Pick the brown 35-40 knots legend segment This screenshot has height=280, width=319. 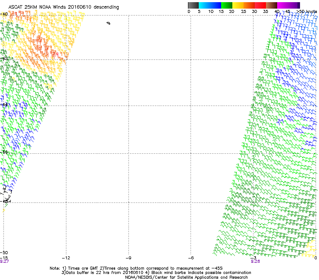[272, 5]
